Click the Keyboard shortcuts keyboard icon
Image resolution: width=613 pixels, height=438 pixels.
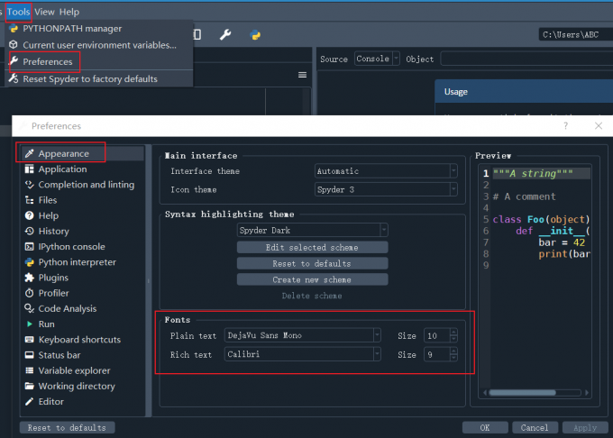30,340
